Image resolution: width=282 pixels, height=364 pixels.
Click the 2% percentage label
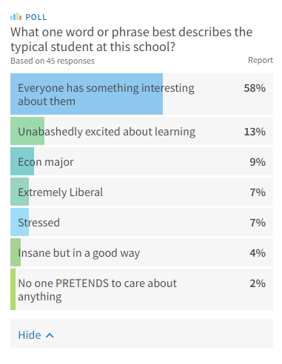(258, 283)
